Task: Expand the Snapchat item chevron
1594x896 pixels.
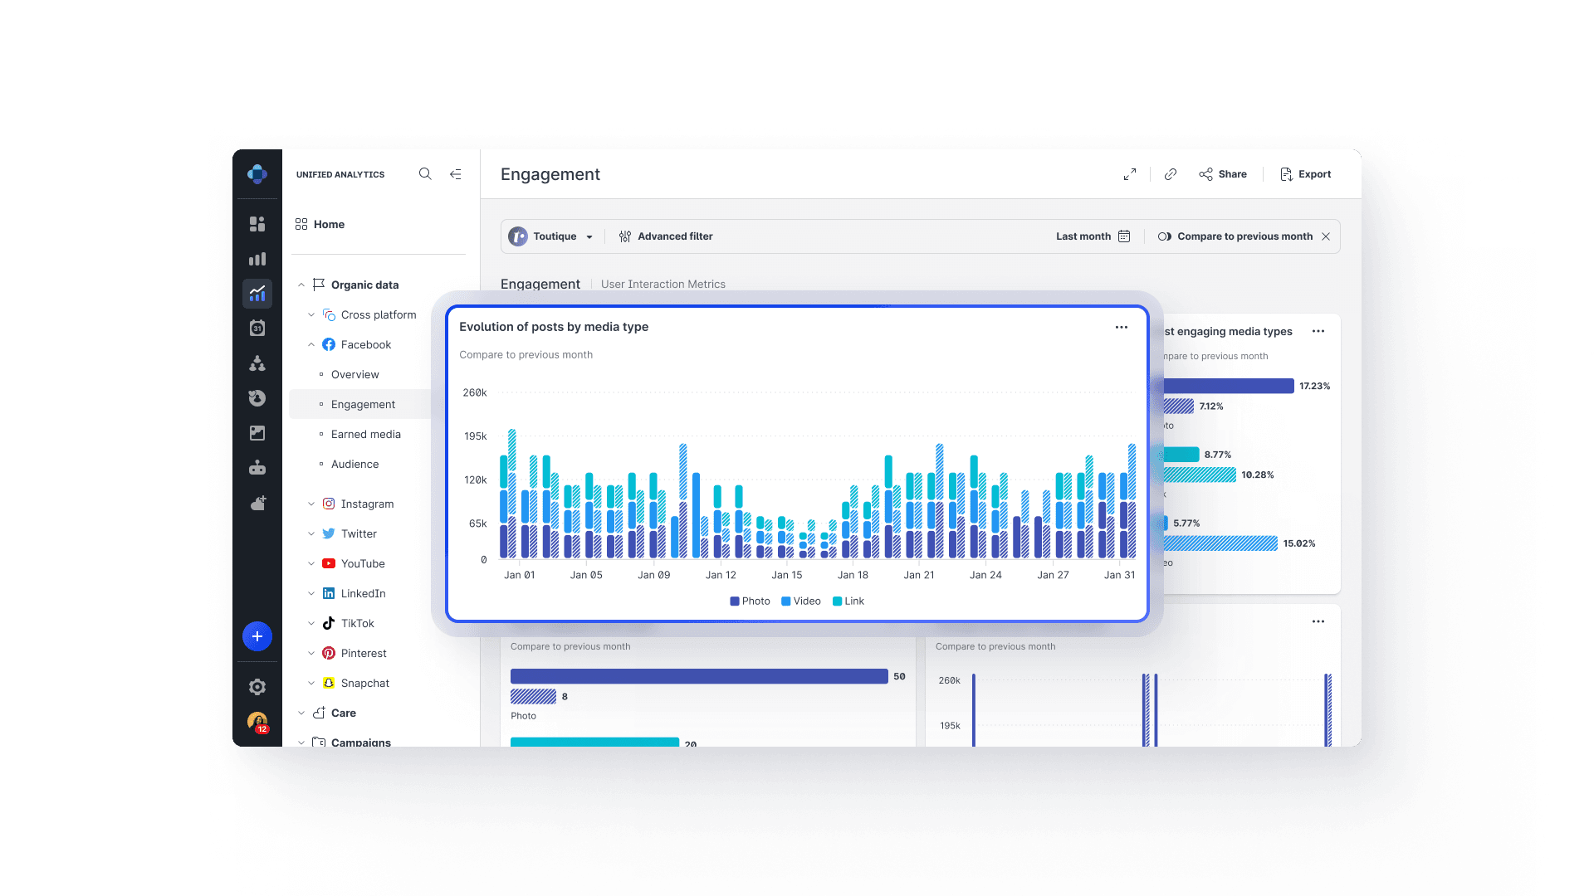Action: 311,683
